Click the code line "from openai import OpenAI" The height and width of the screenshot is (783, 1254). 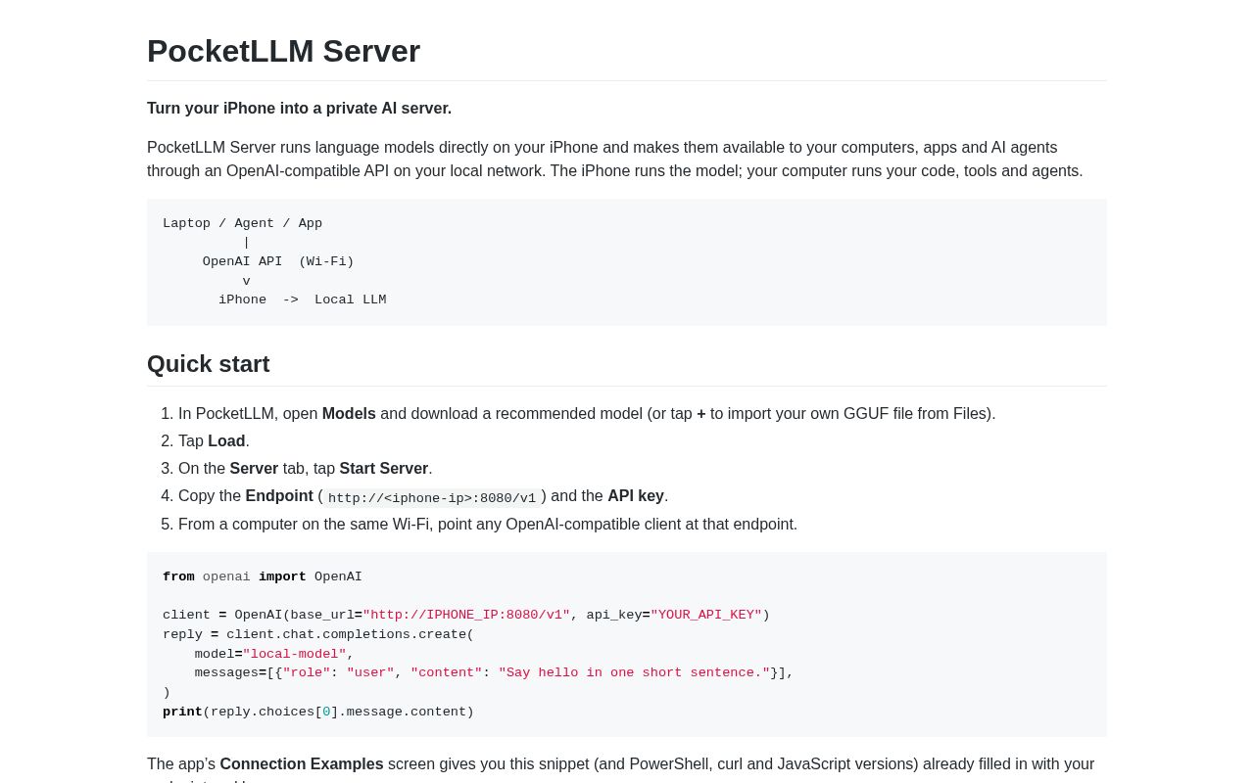[x=263, y=577]
